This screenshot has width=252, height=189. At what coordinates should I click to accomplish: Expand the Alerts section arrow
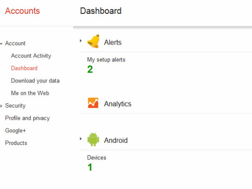click(x=81, y=41)
